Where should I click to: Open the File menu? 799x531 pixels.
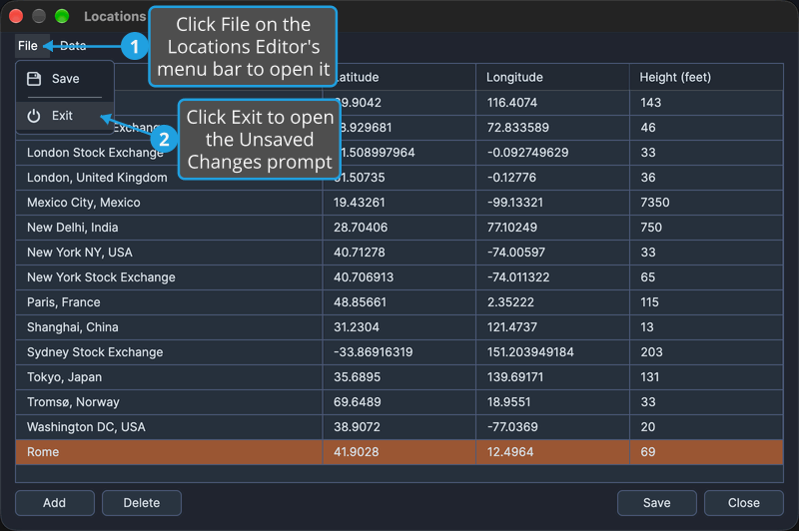[x=28, y=46]
